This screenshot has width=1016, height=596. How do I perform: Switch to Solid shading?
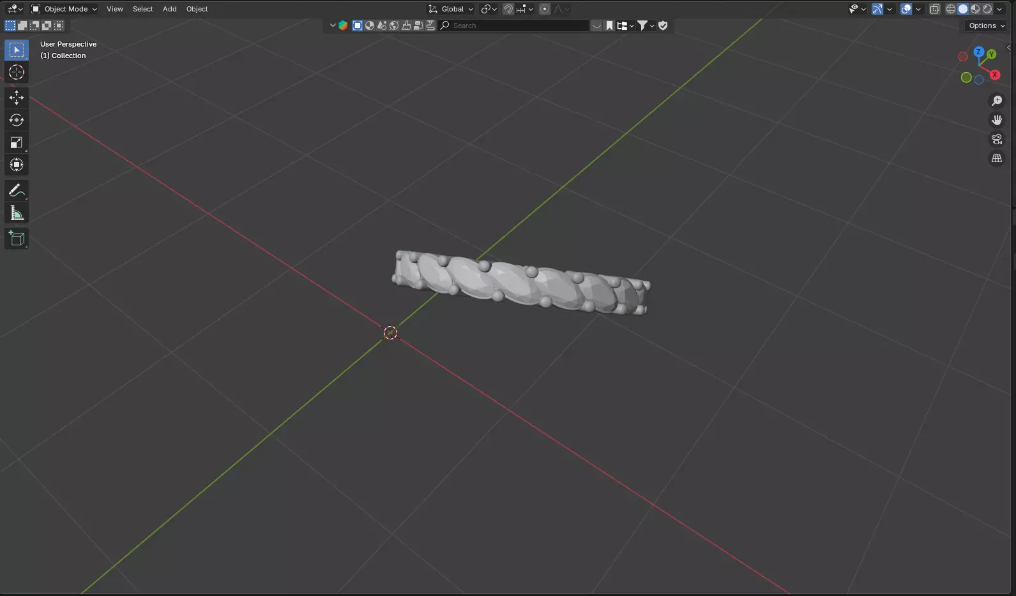coord(963,9)
